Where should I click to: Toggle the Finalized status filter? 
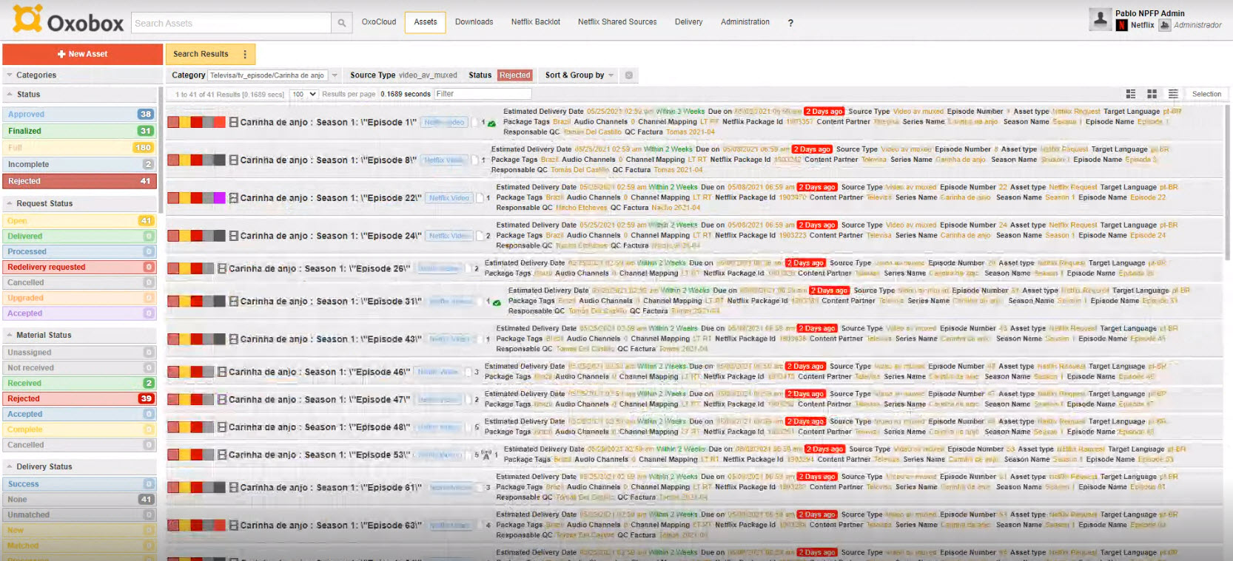pyautogui.click(x=79, y=131)
